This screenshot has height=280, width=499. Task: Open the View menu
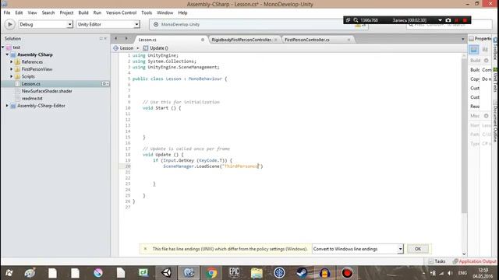tap(32, 12)
